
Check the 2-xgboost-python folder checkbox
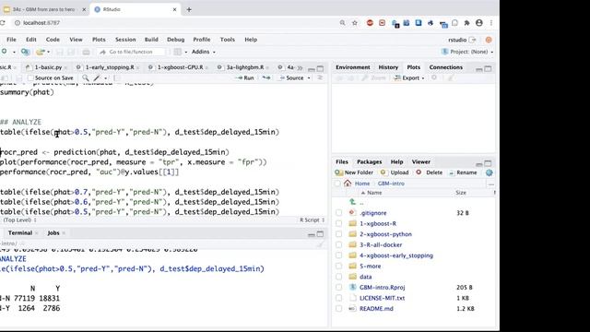pyautogui.click(x=338, y=234)
